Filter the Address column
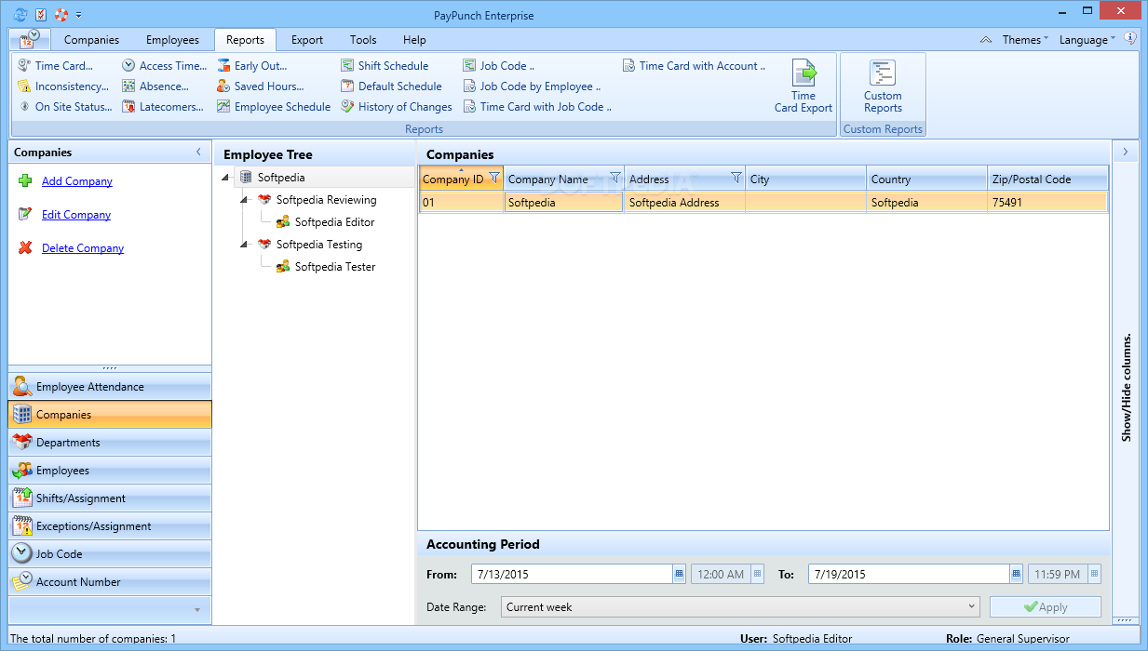Screen dimensions: 1148x651 736,179
